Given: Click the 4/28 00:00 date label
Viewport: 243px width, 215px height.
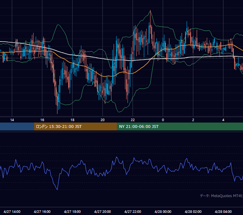Looking at the screenshot, I should click(x=163, y=211).
